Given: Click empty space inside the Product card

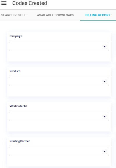Looking at the screenshot, I should pos(59,91).
